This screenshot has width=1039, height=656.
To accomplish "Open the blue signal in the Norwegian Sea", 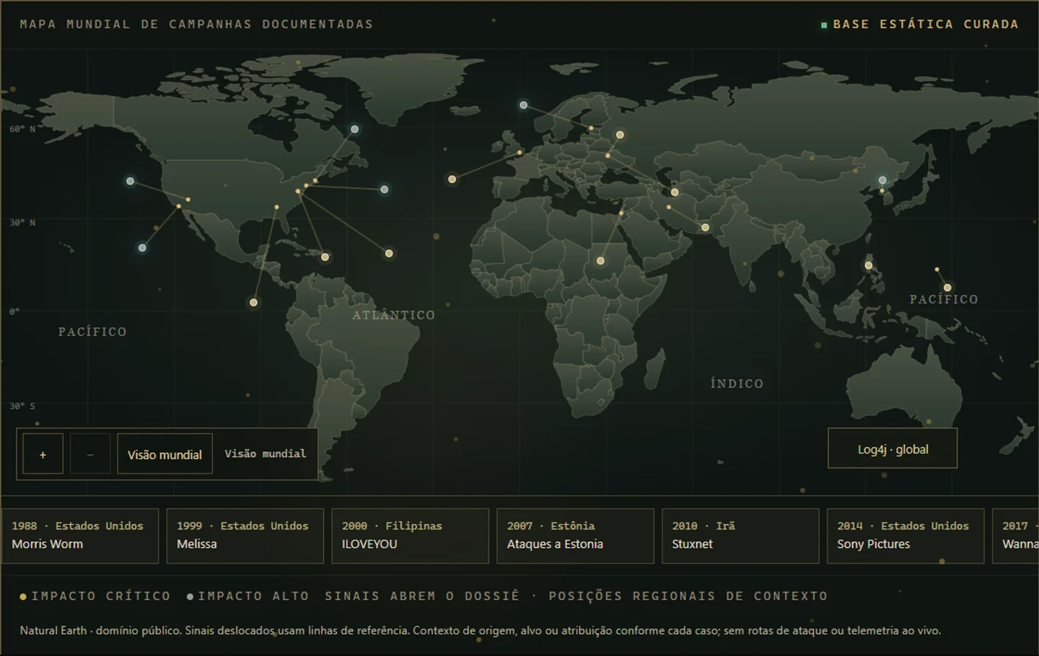I will pos(523,105).
